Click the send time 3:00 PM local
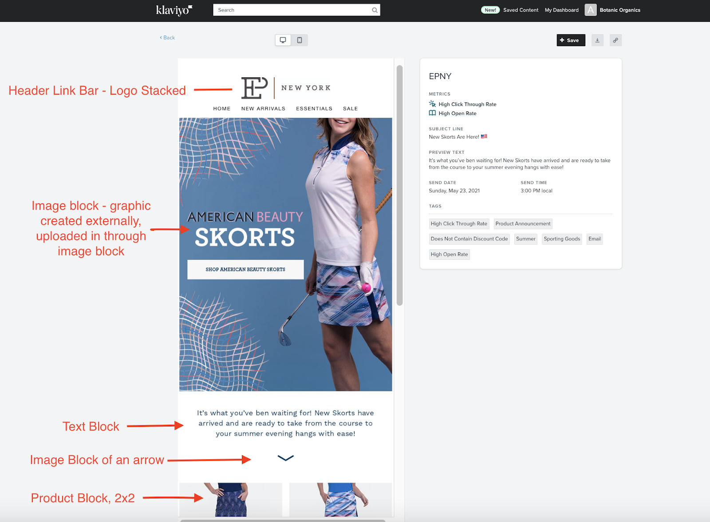Image resolution: width=710 pixels, height=522 pixels. point(536,191)
